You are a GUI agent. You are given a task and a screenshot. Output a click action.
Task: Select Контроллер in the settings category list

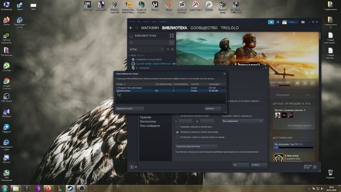coord(148,122)
